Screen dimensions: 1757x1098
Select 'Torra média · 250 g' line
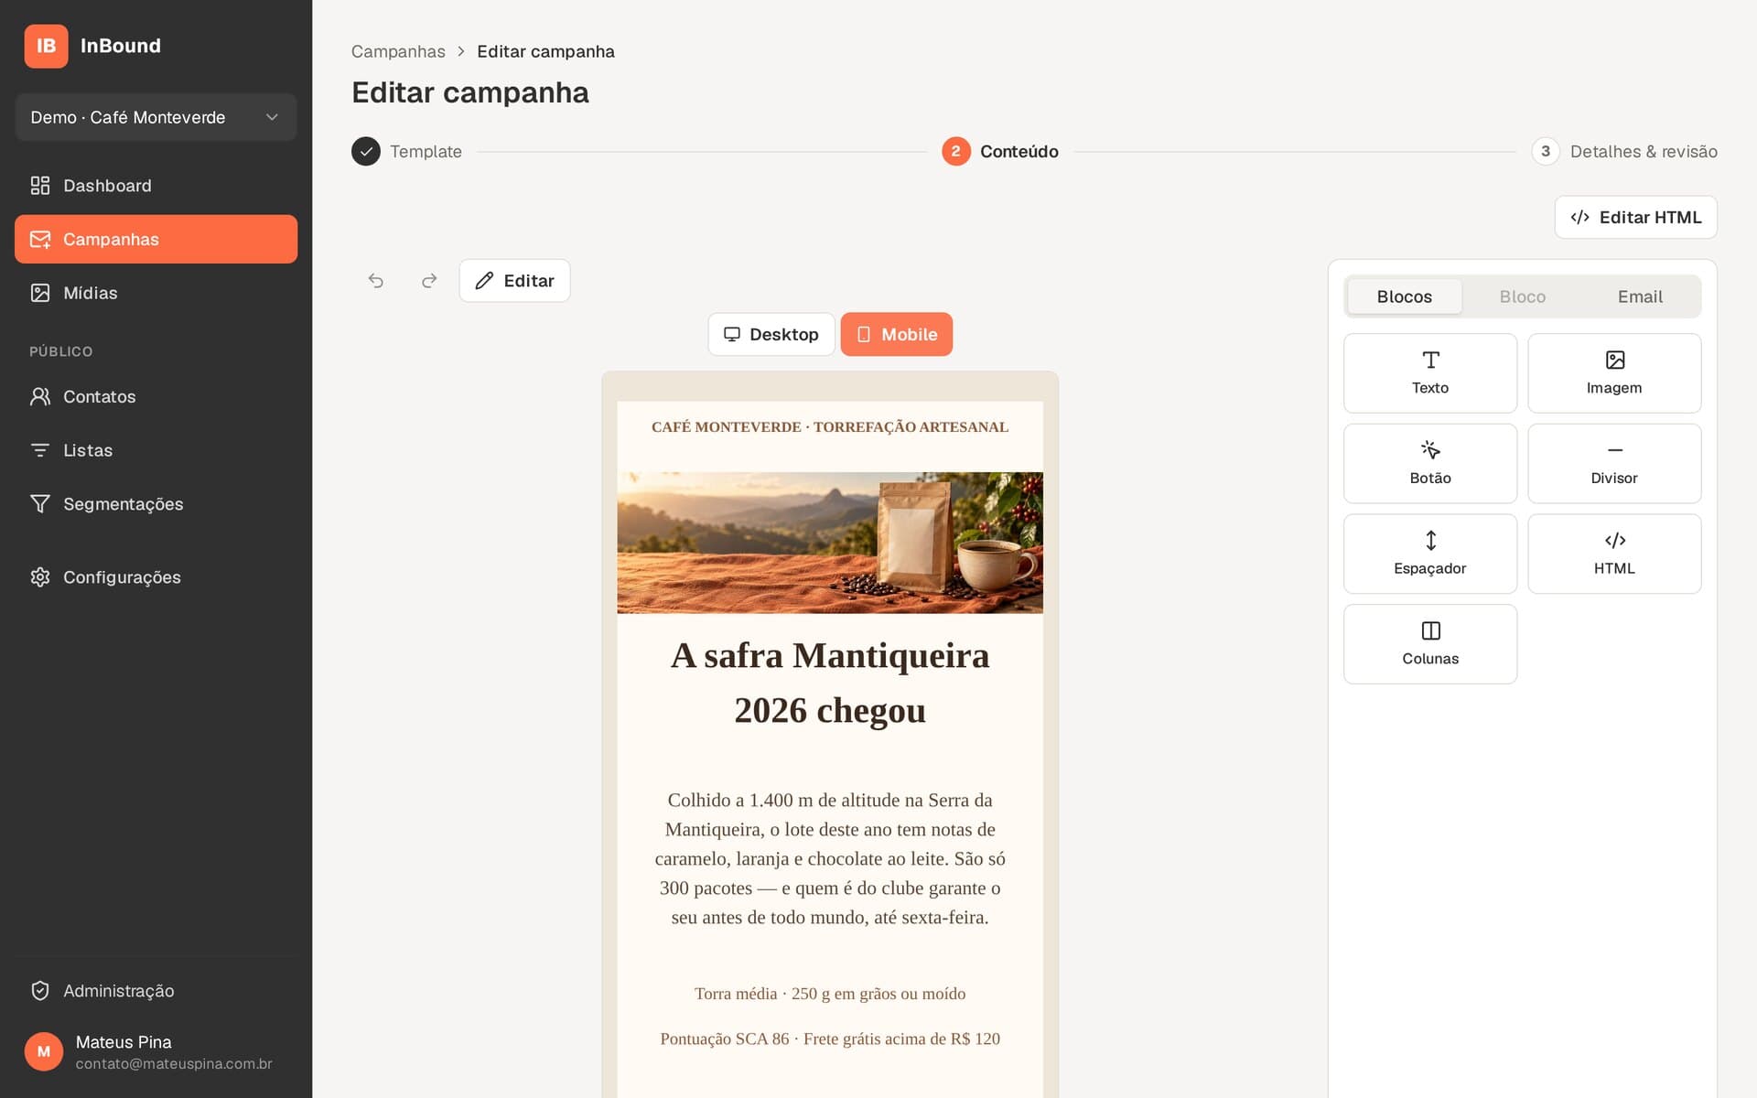tap(830, 994)
